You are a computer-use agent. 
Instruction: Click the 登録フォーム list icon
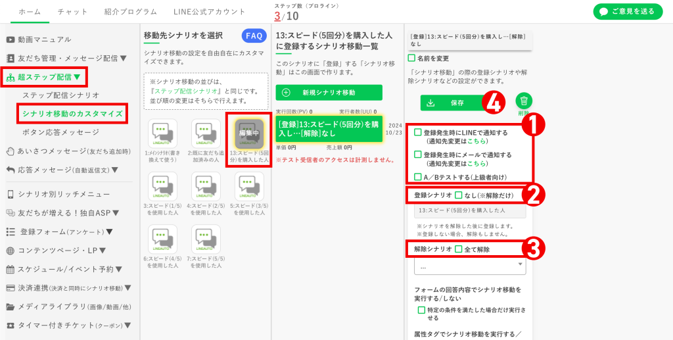11,231
